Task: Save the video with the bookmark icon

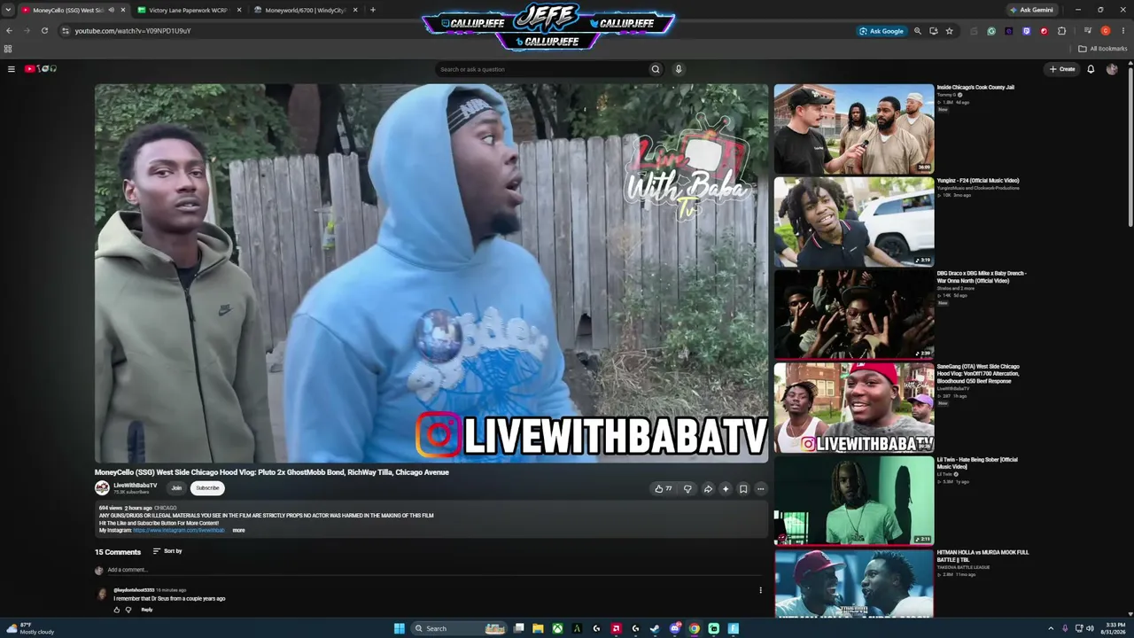Action: click(743, 488)
